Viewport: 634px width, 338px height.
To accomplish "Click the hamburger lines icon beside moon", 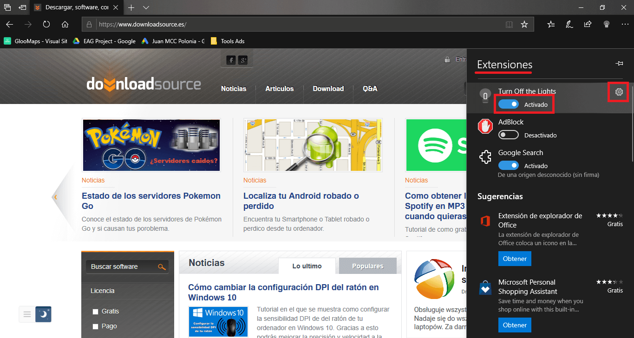I will 27,314.
